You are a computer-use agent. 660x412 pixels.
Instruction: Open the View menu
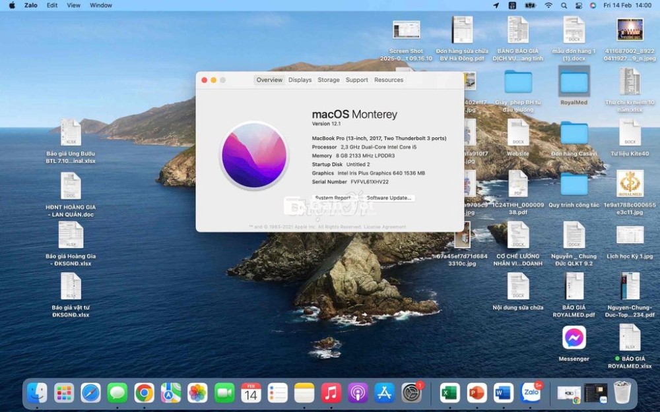pos(74,5)
